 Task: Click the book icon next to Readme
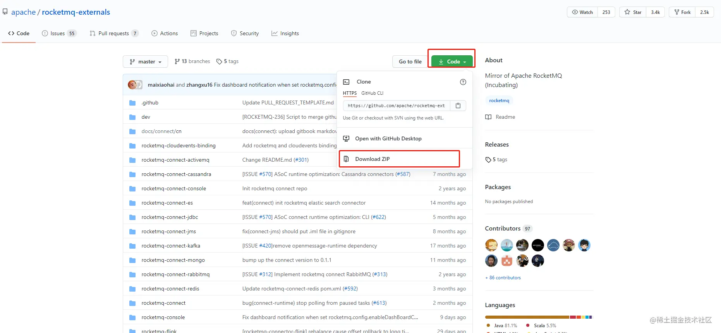tap(488, 117)
